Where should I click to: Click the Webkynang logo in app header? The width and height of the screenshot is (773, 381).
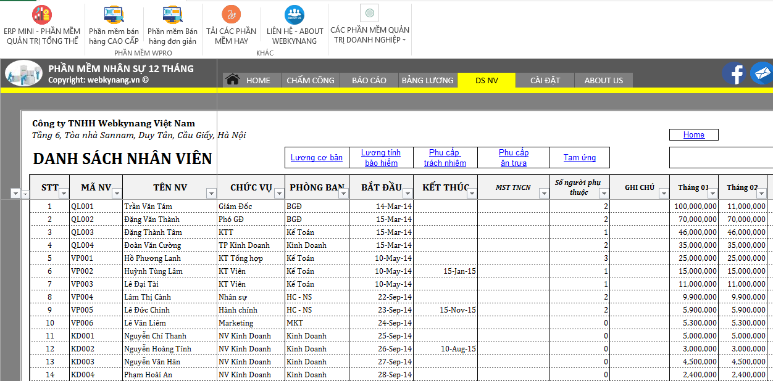pos(23,73)
